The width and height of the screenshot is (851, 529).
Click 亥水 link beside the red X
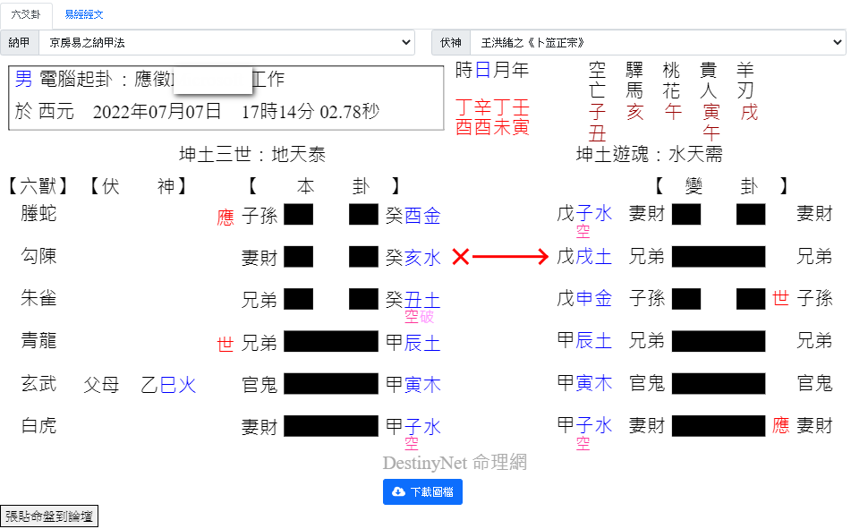(x=422, y=258)
